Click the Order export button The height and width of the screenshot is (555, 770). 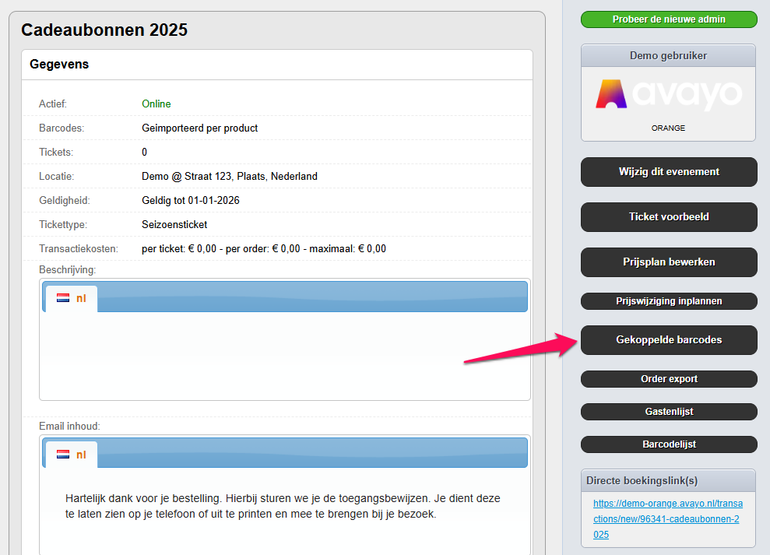669,378
